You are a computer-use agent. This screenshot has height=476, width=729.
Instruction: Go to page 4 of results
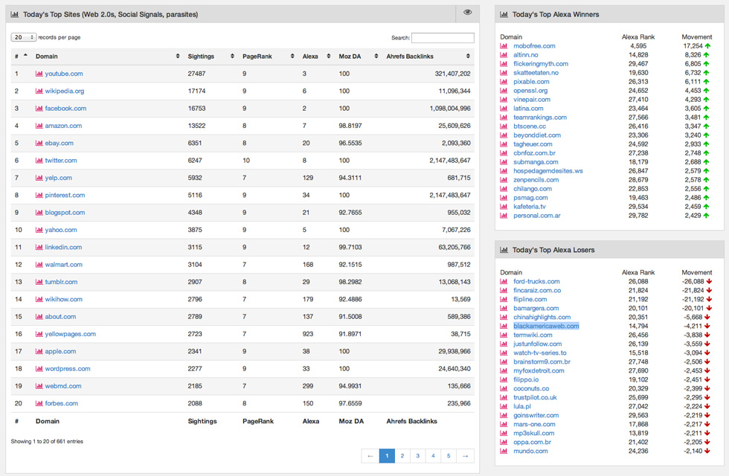click(433, 456)
